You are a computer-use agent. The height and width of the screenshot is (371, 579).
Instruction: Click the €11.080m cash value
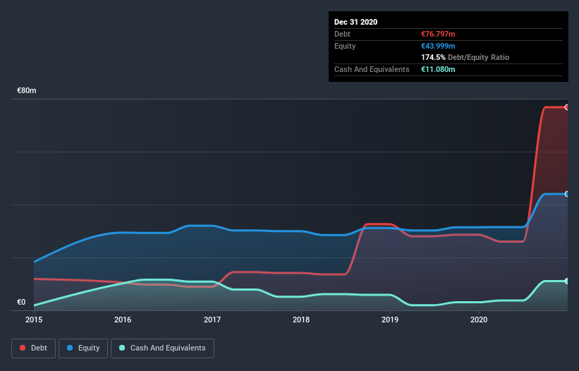tap(438, 69)
